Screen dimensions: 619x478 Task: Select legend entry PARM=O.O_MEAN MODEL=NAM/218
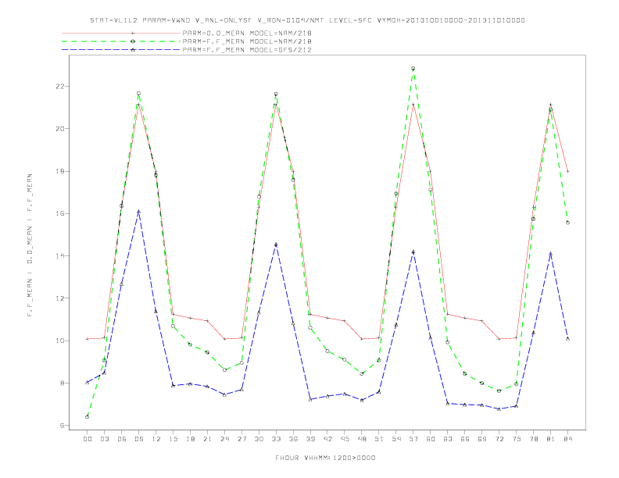[x=247, y=33]
